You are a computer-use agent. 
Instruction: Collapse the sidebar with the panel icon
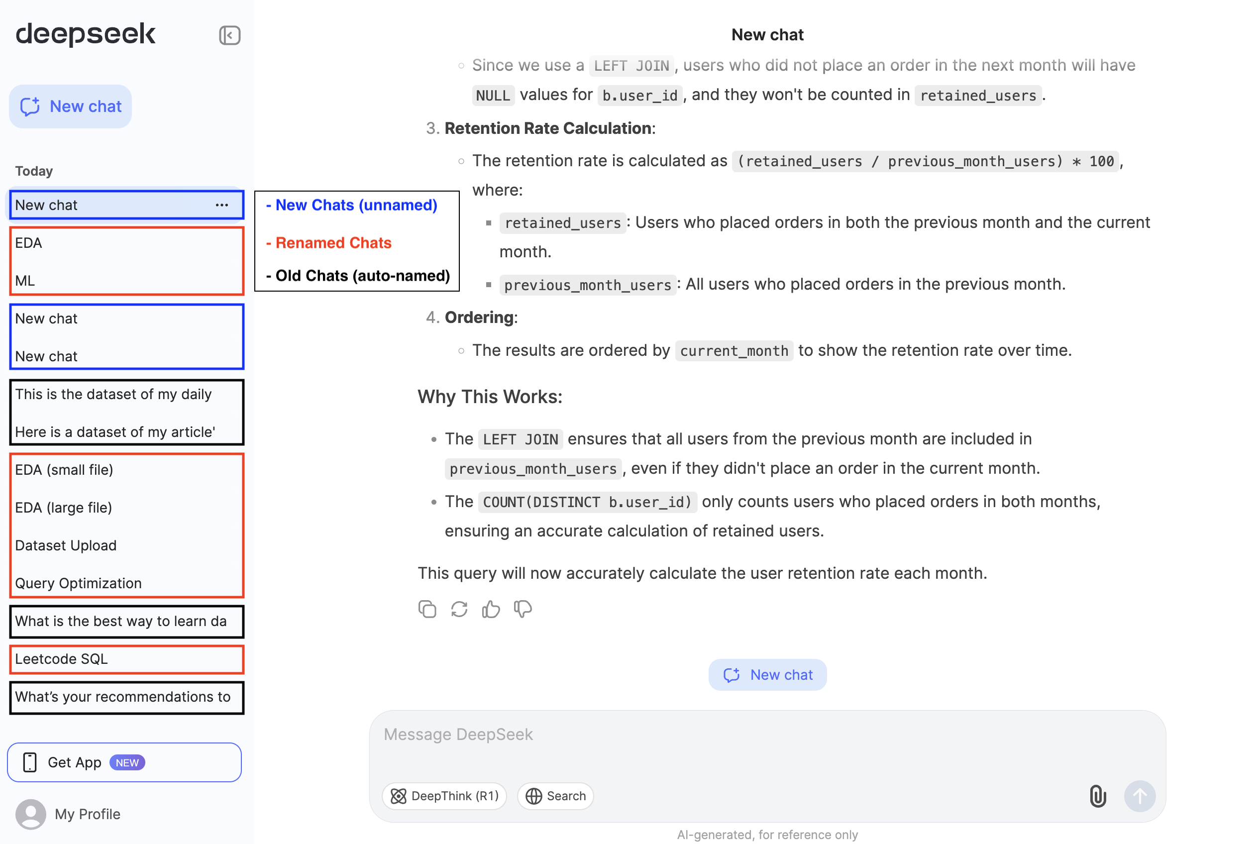click(x=229, y=35)
